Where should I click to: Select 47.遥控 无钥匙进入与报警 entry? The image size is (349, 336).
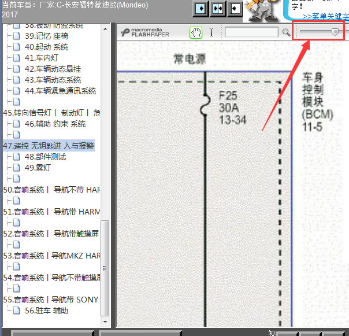point(49,146)
